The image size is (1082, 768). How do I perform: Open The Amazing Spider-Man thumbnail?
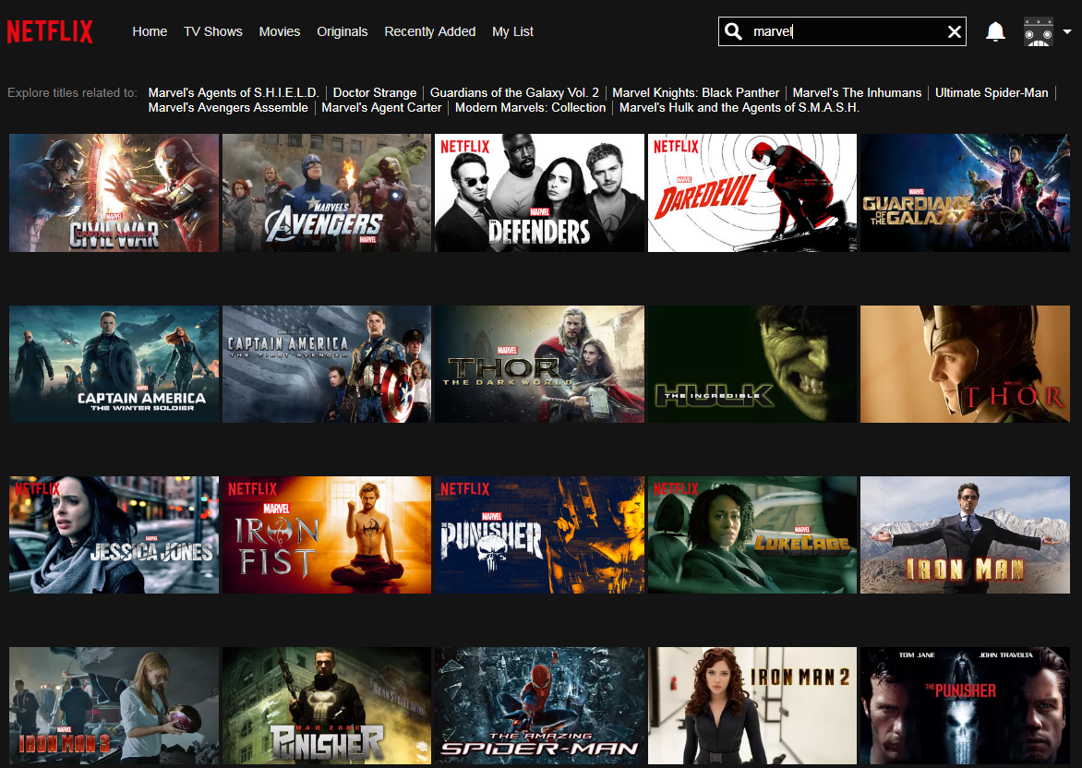point(540,705)
